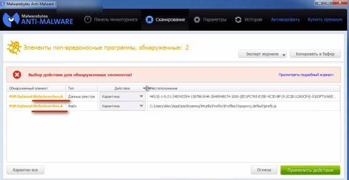Open the action dropdown for the Данные реестра row
Screen dimensions: 349x180
click(x=122, y=97)
